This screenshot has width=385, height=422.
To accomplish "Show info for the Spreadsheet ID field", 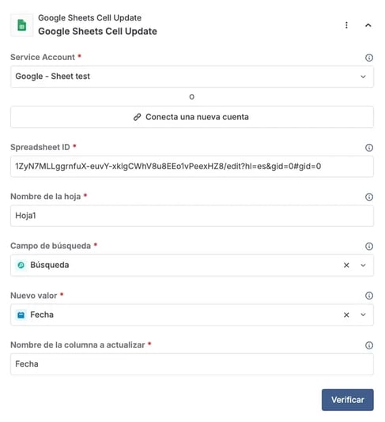I will click(x=369, y=148).
